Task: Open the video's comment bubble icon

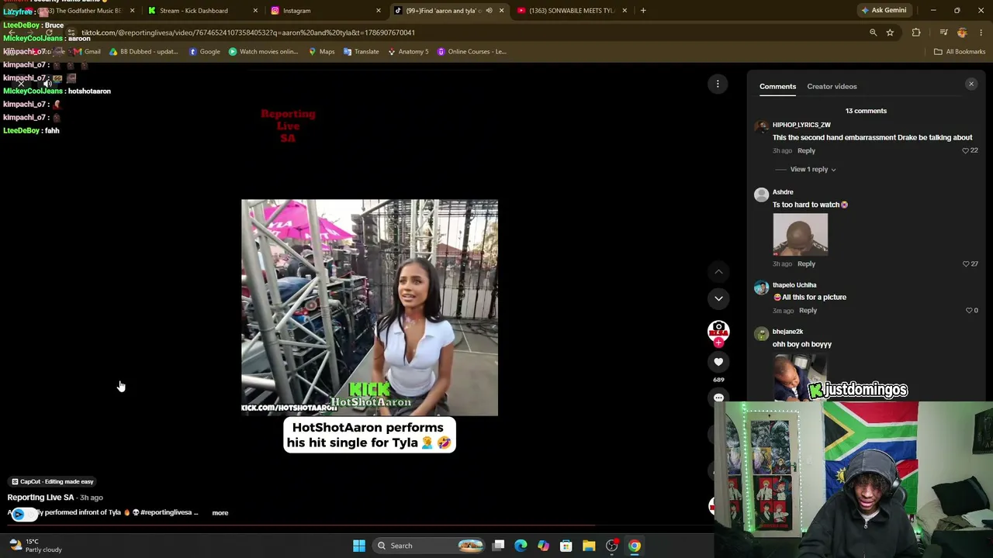Action: click(718, 398)
